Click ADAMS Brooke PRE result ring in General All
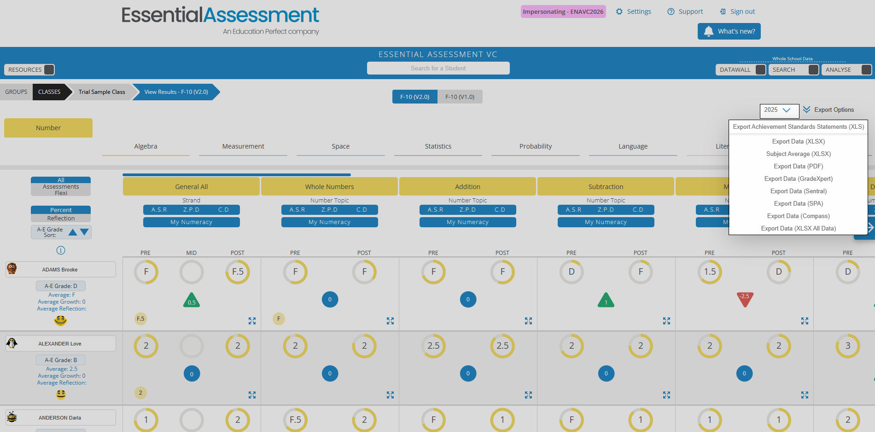Viewport: 875px width, 432px height. [x=146, y=272]
